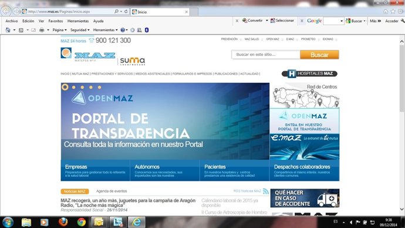This screenshot has height=228, width=405.
Task: Click the RSS Noticias MAZ feed icon
Action: coord(265,191)
